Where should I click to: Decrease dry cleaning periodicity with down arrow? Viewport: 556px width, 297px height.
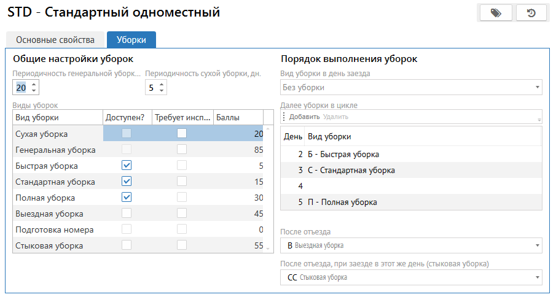[x=162, y=91]
